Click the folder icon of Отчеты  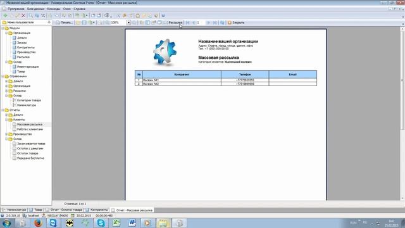tap(7, 110)
